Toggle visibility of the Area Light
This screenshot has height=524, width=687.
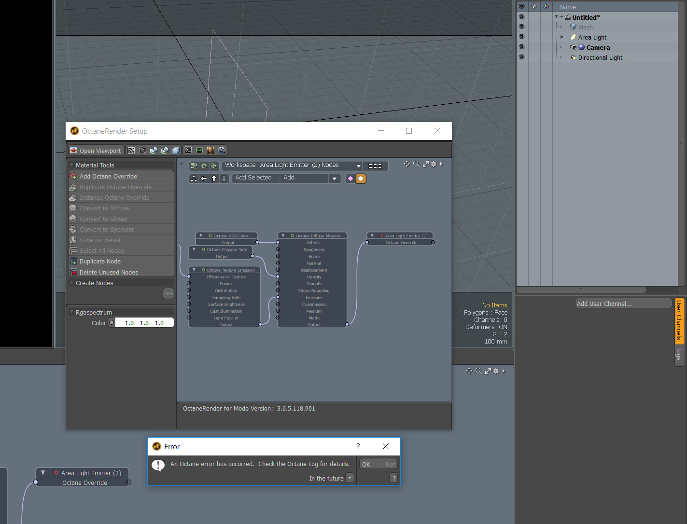coord(521,37)
